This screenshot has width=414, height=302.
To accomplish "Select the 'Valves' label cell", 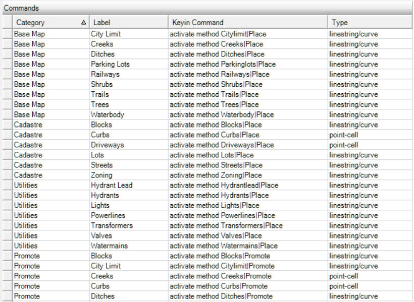I will [x=129, y=235].
